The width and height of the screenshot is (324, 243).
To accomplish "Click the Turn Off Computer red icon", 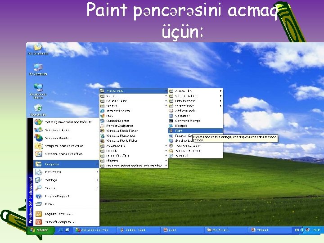I will [39, 222].
